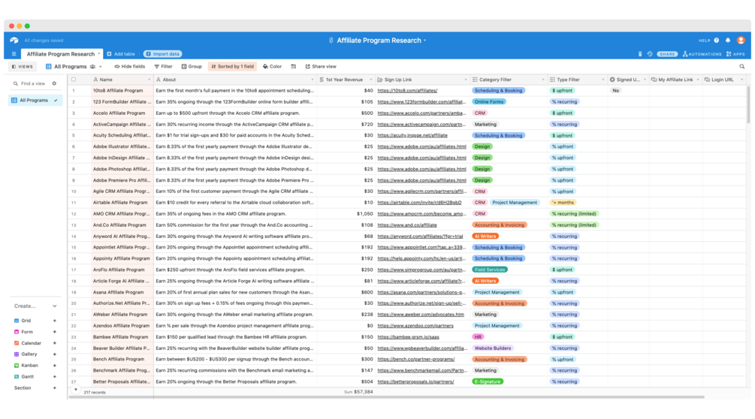This screenshot has width=755, height=419.
Task: Click the search magnifier icon at right
Action: tap(742, 66)
